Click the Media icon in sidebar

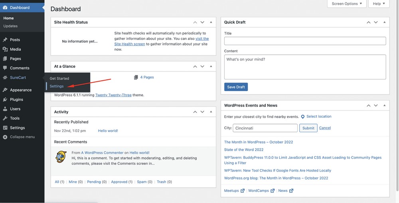(5, 49)
